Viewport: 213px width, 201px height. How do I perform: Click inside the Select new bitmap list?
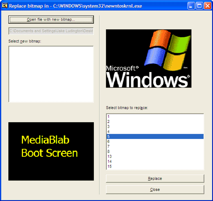[51, 74]
